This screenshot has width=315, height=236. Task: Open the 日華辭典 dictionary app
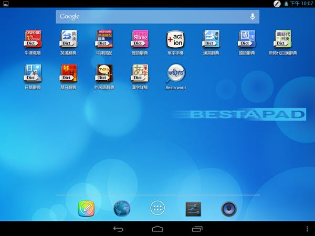pyautogui.click(x=33, y=73)
